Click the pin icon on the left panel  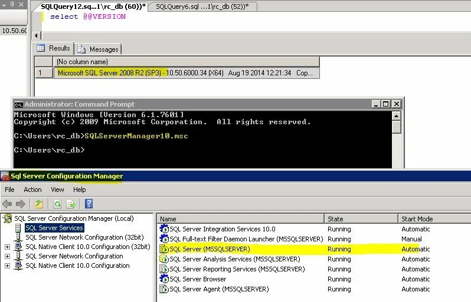pyautogui.click(x=12, y=4)
